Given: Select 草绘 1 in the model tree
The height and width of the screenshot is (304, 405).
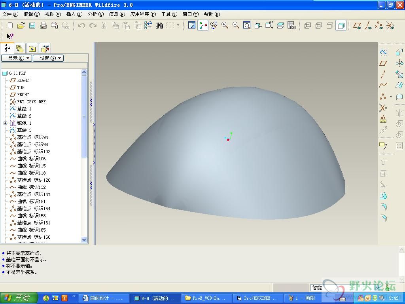Looking at the screenshot, I should 24,109.
